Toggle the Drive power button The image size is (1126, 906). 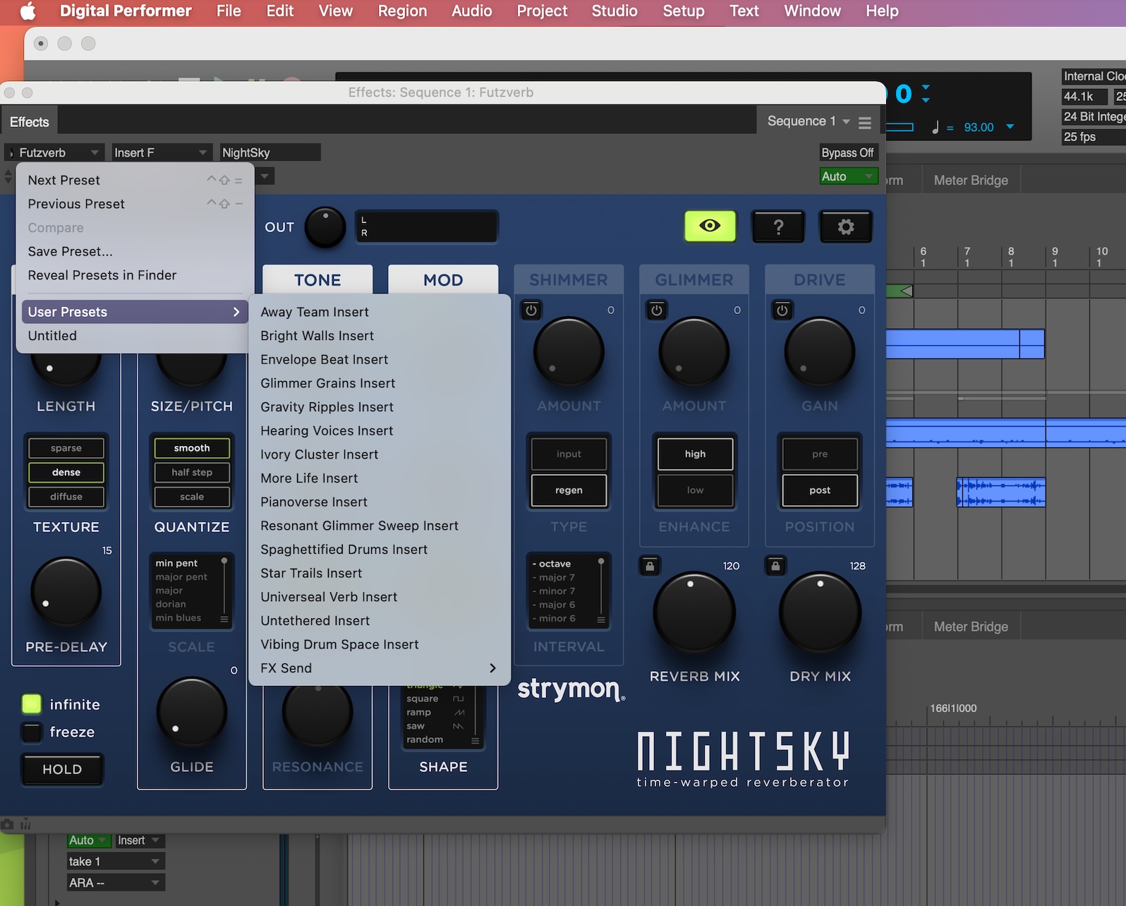click(x=782, y=310)
